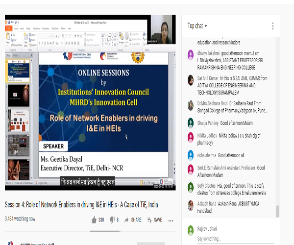Open the chat options three-dot menu
The width and height of the screenshot is (294, 245).
[273, 26]
